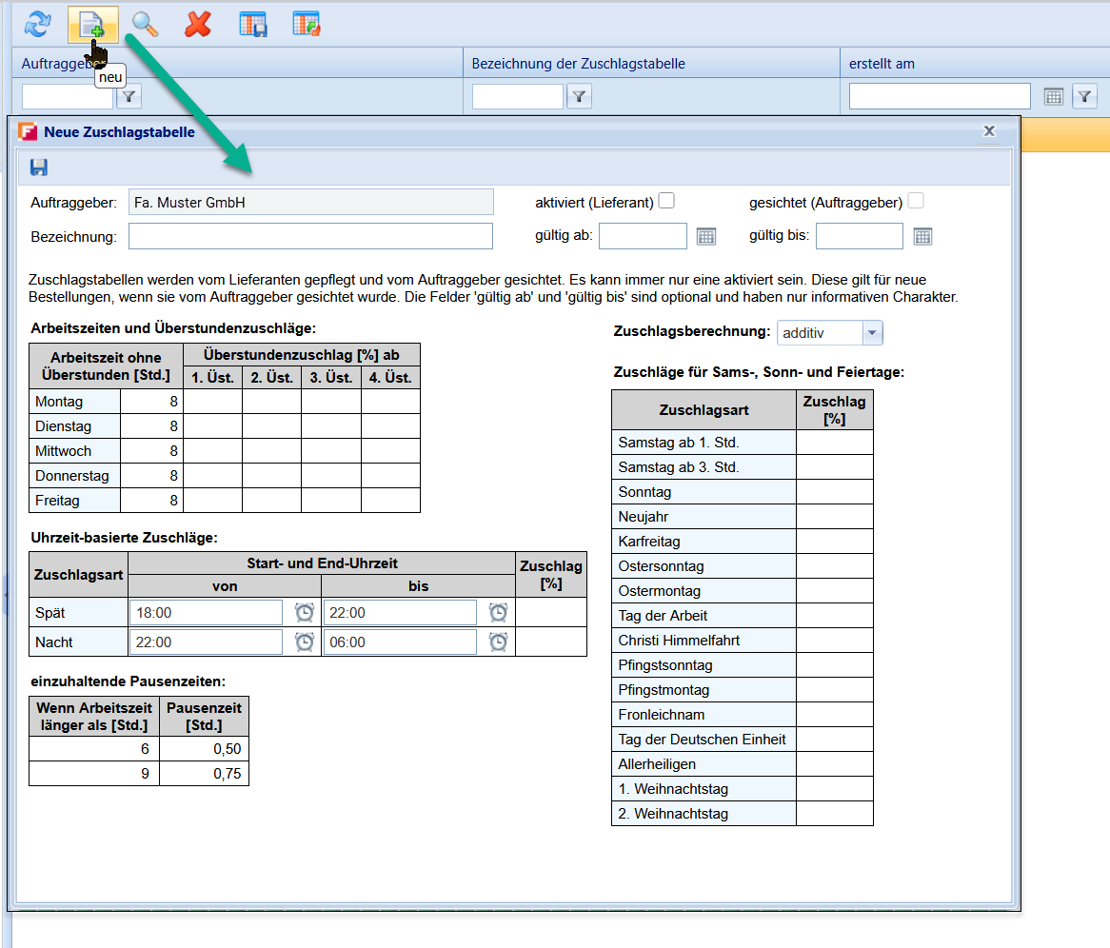Enable the 'aktiviert (Lieferant)' checkbox
1110x948 pixels.
click(666, 201)
